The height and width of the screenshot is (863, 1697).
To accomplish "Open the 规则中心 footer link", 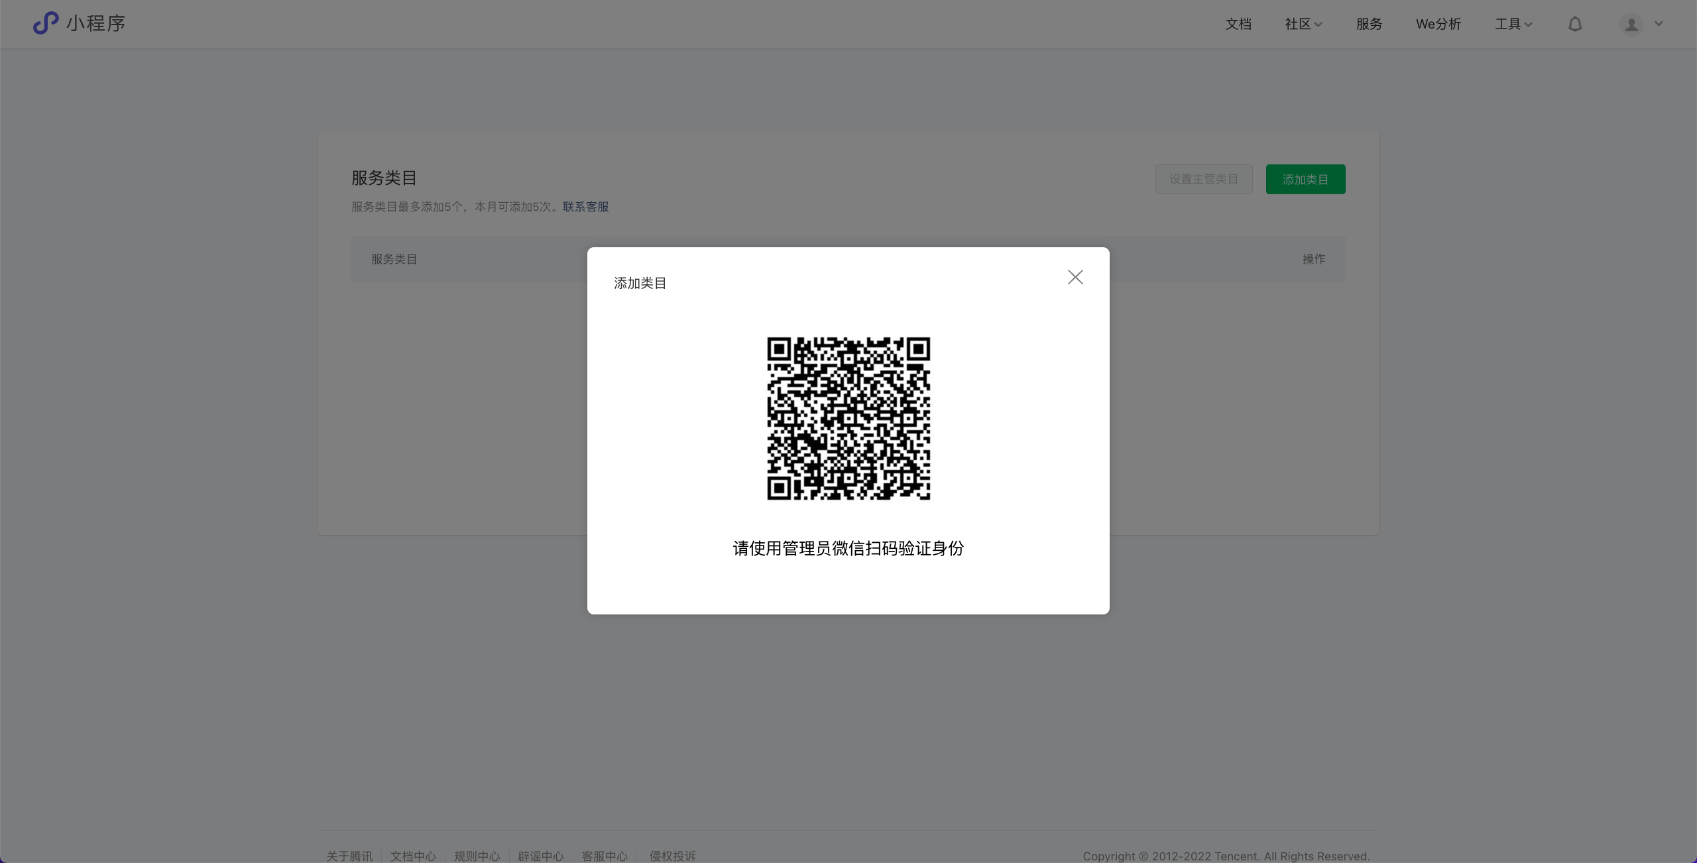I will 477,856.
